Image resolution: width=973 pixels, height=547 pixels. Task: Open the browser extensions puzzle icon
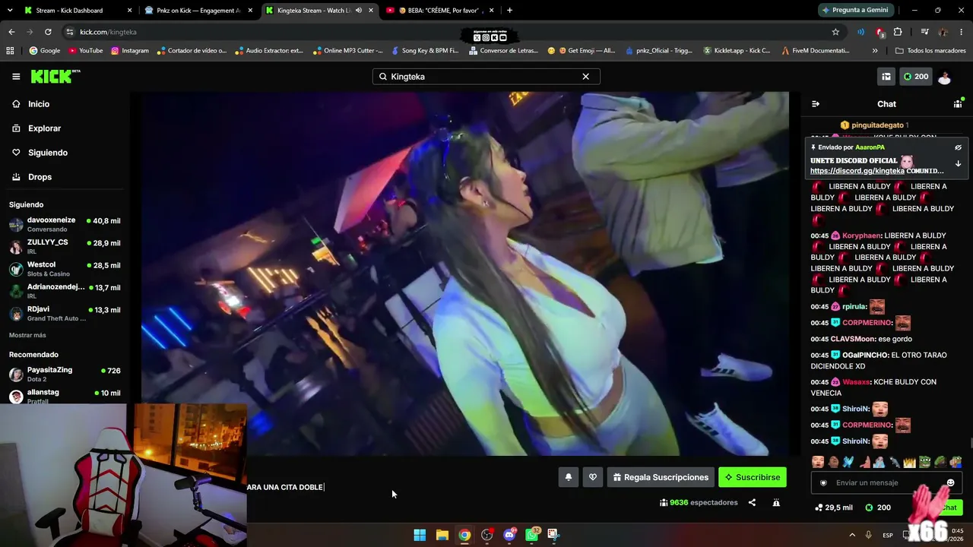pyautogui.click(x=898, y=32)
